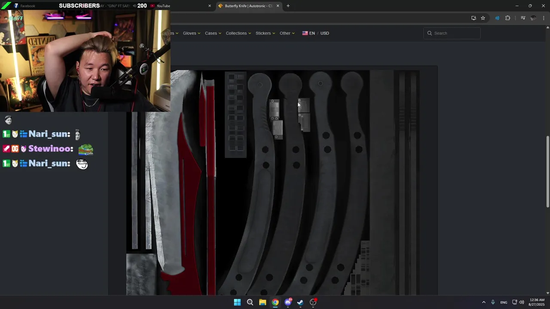Click the install app icon in address bar
550x309 pixels.
[474, 18]
